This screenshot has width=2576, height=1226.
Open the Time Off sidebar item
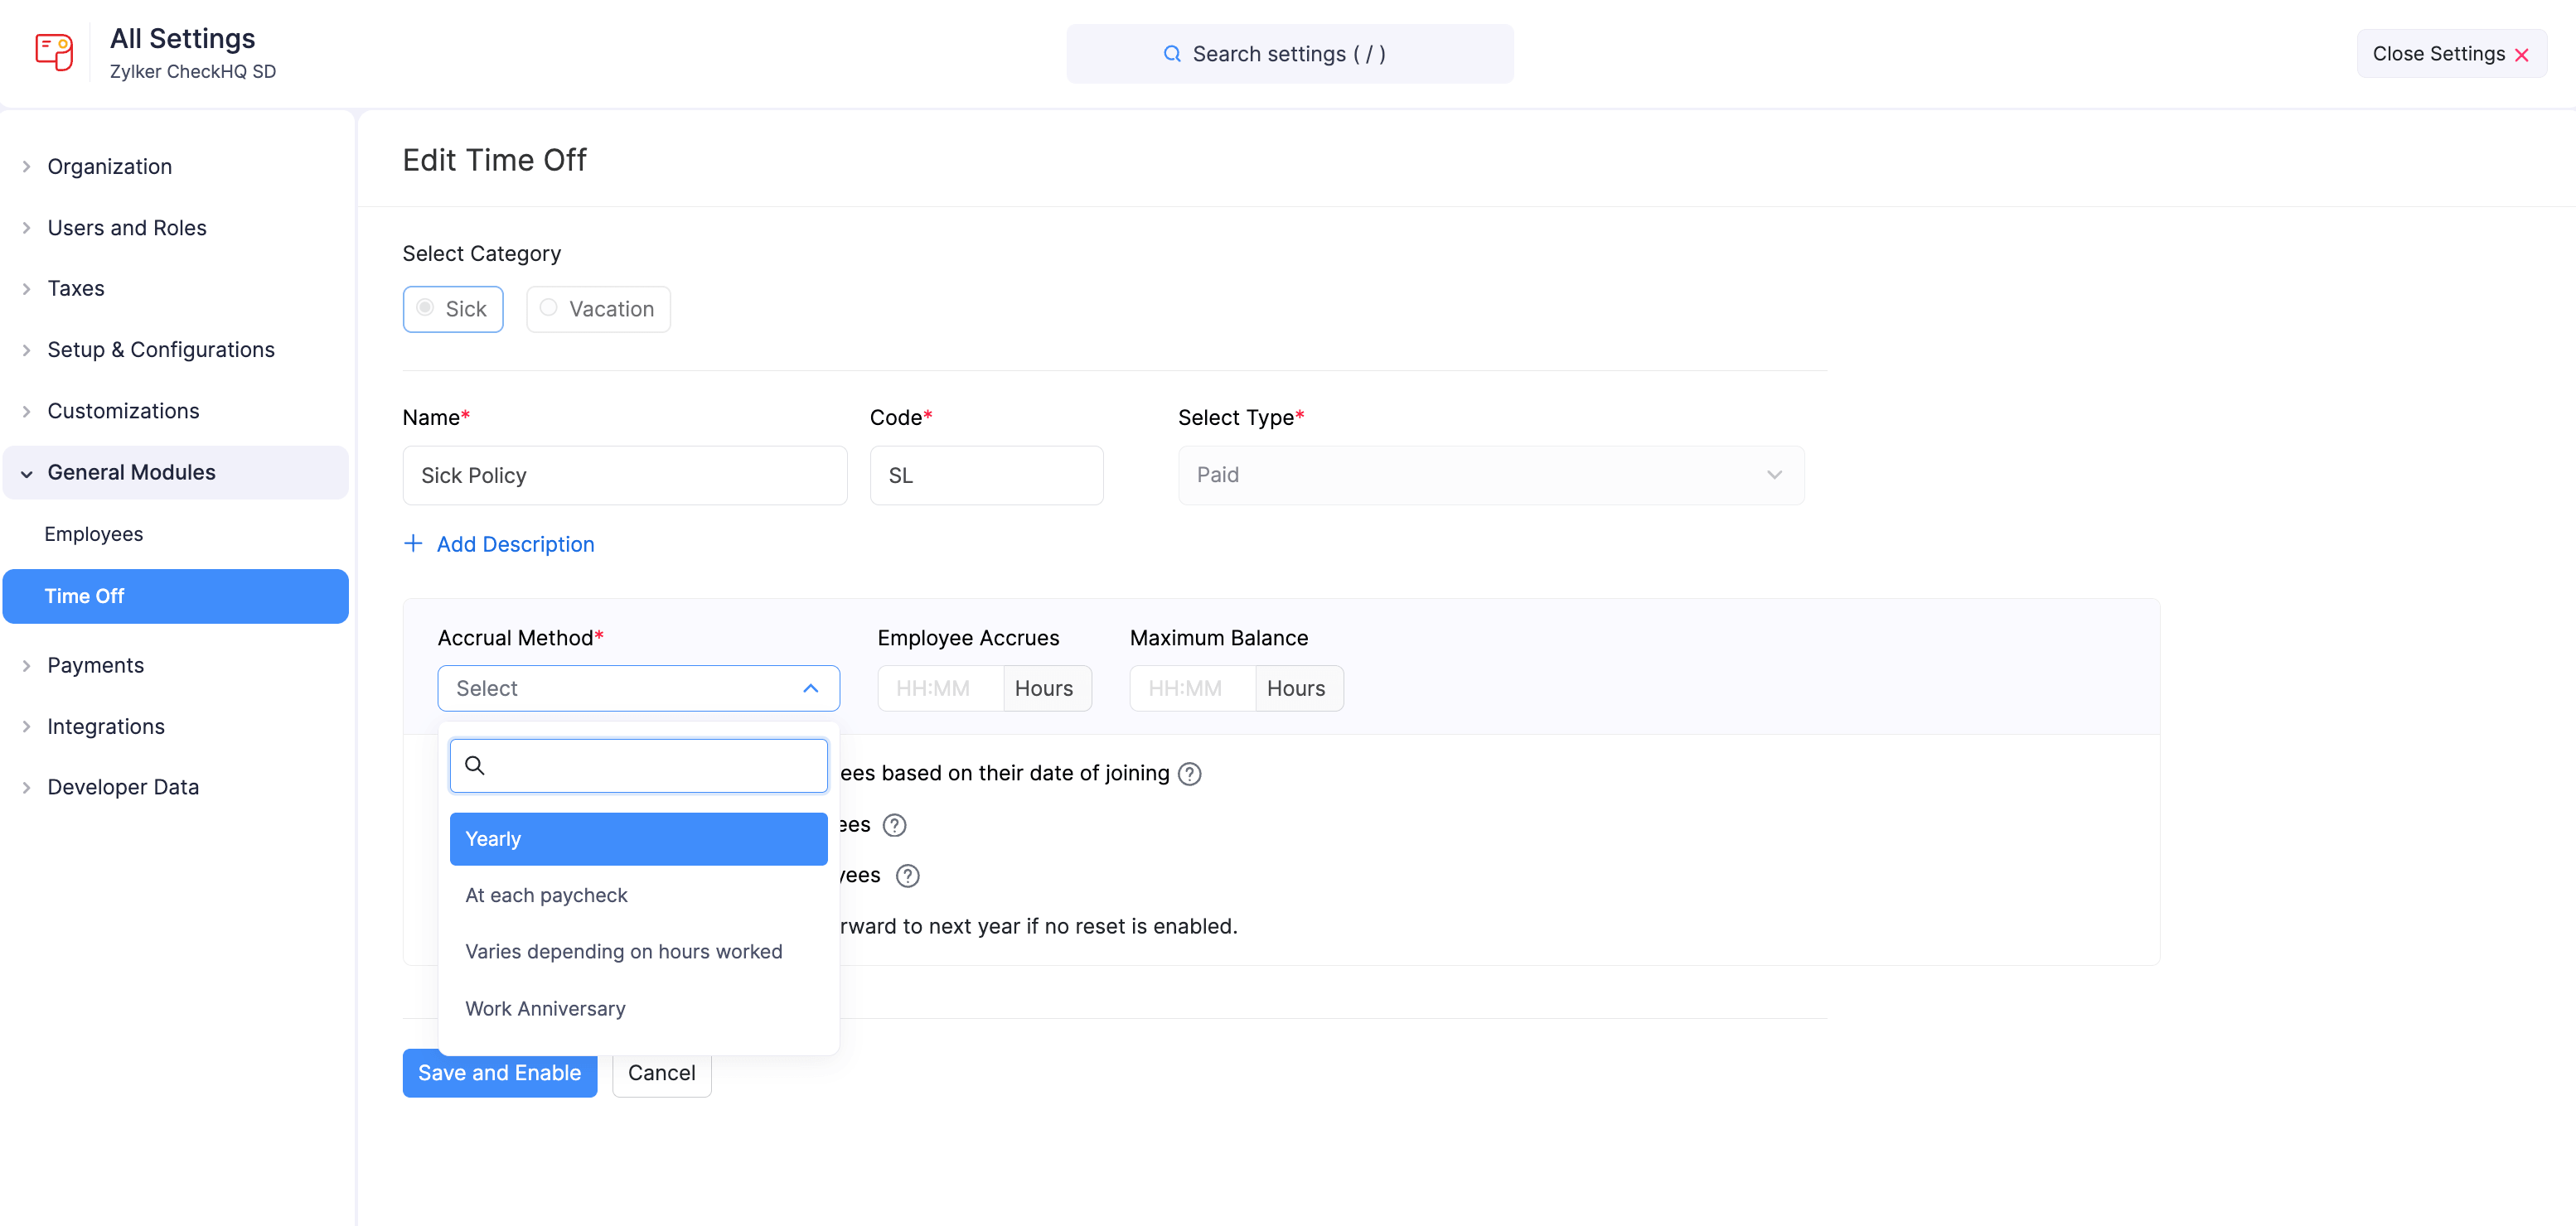pos(176,596)
